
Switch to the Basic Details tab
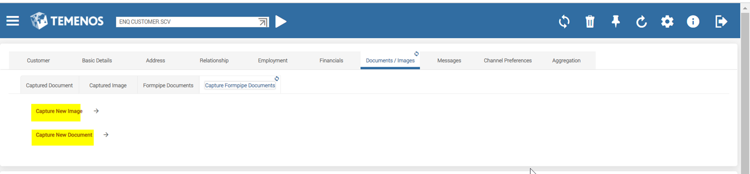[97, 61]
